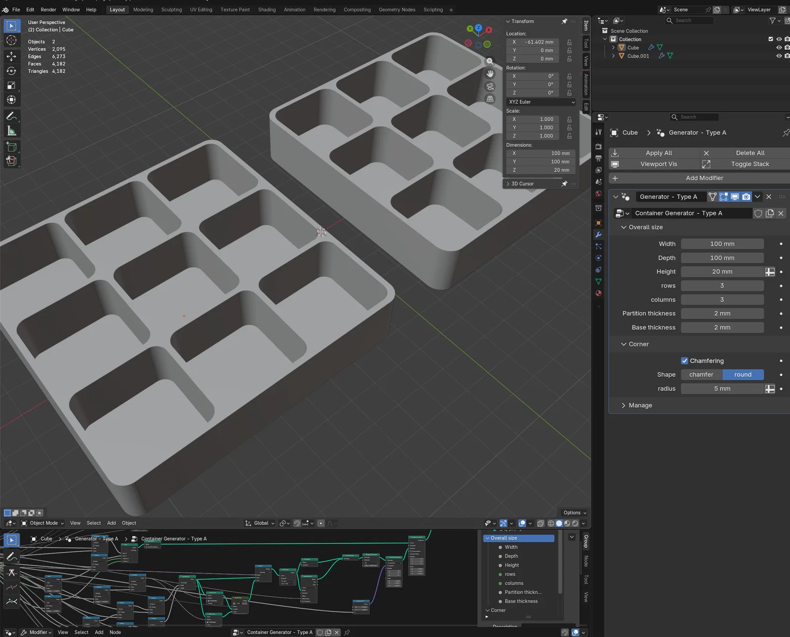Toggle camera view icon in viewport
The height and width of the screenshot is (637, 790).
point(490,86)
